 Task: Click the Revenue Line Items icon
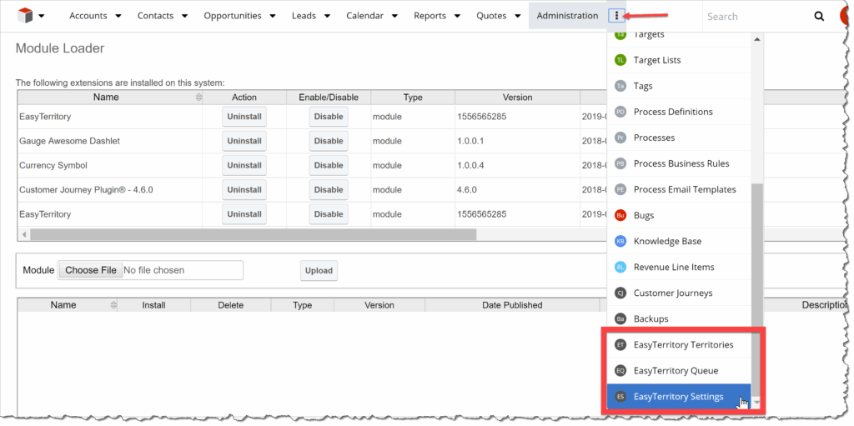620,267
